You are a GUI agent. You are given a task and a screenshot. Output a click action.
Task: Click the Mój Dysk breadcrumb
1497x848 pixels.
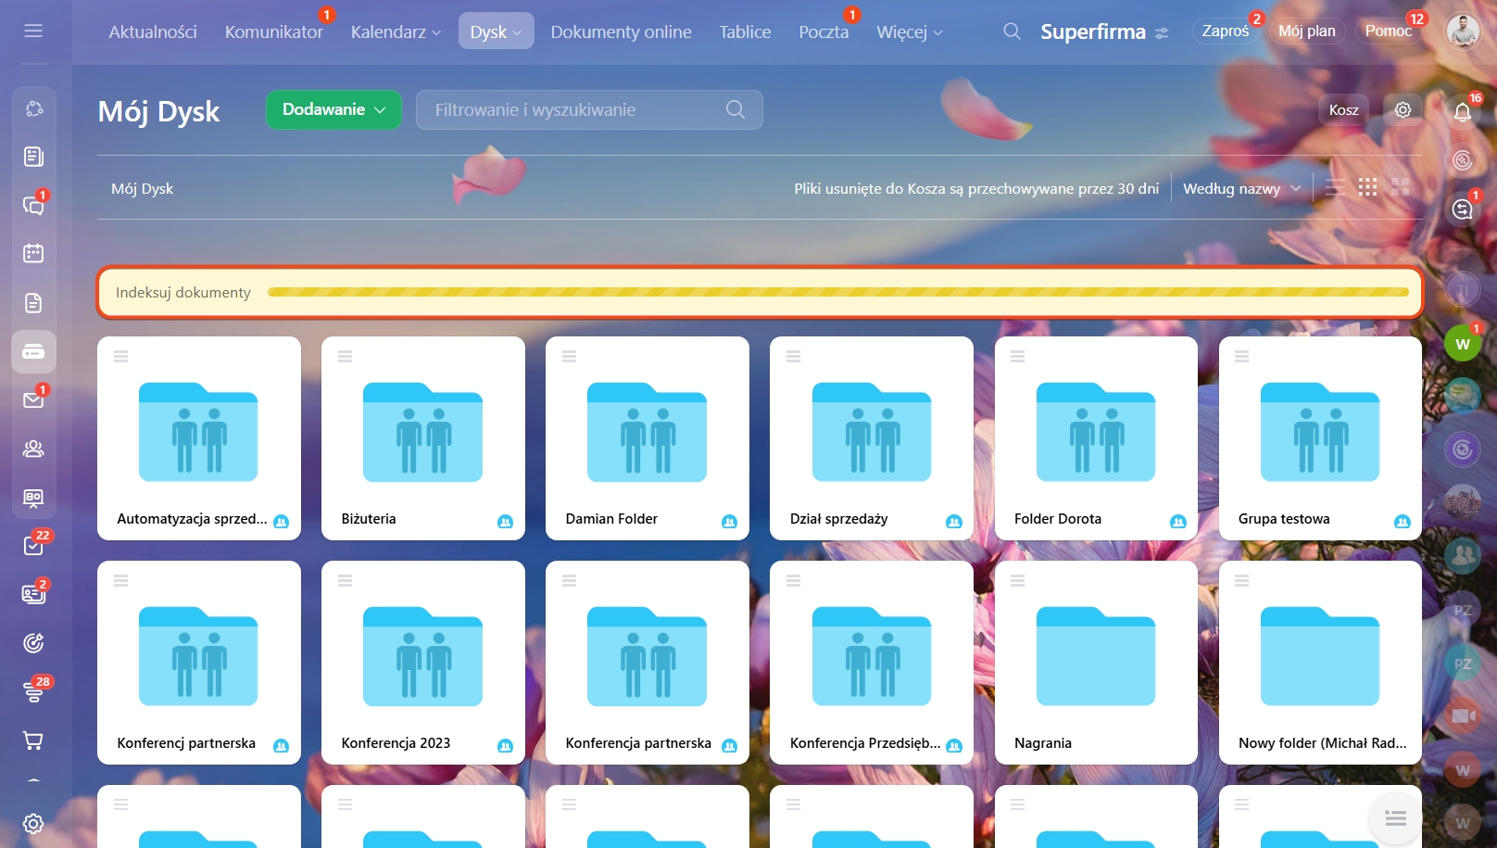coord(142,188)
